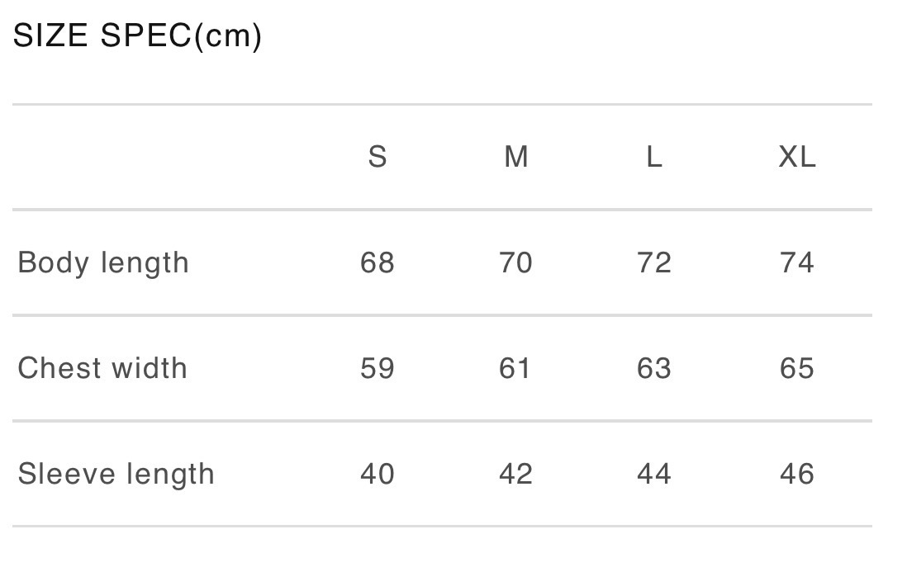Select the XL size column header
The width and height of the screenshot is (907, 572).
pos(797,156)
